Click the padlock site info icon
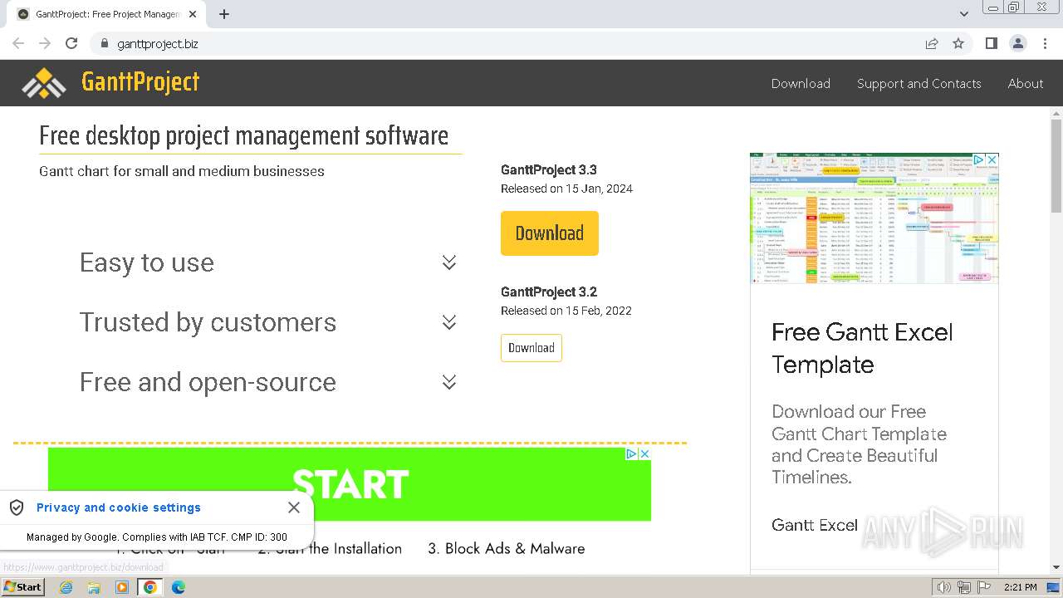The image size is (1063, 598). 104,43
